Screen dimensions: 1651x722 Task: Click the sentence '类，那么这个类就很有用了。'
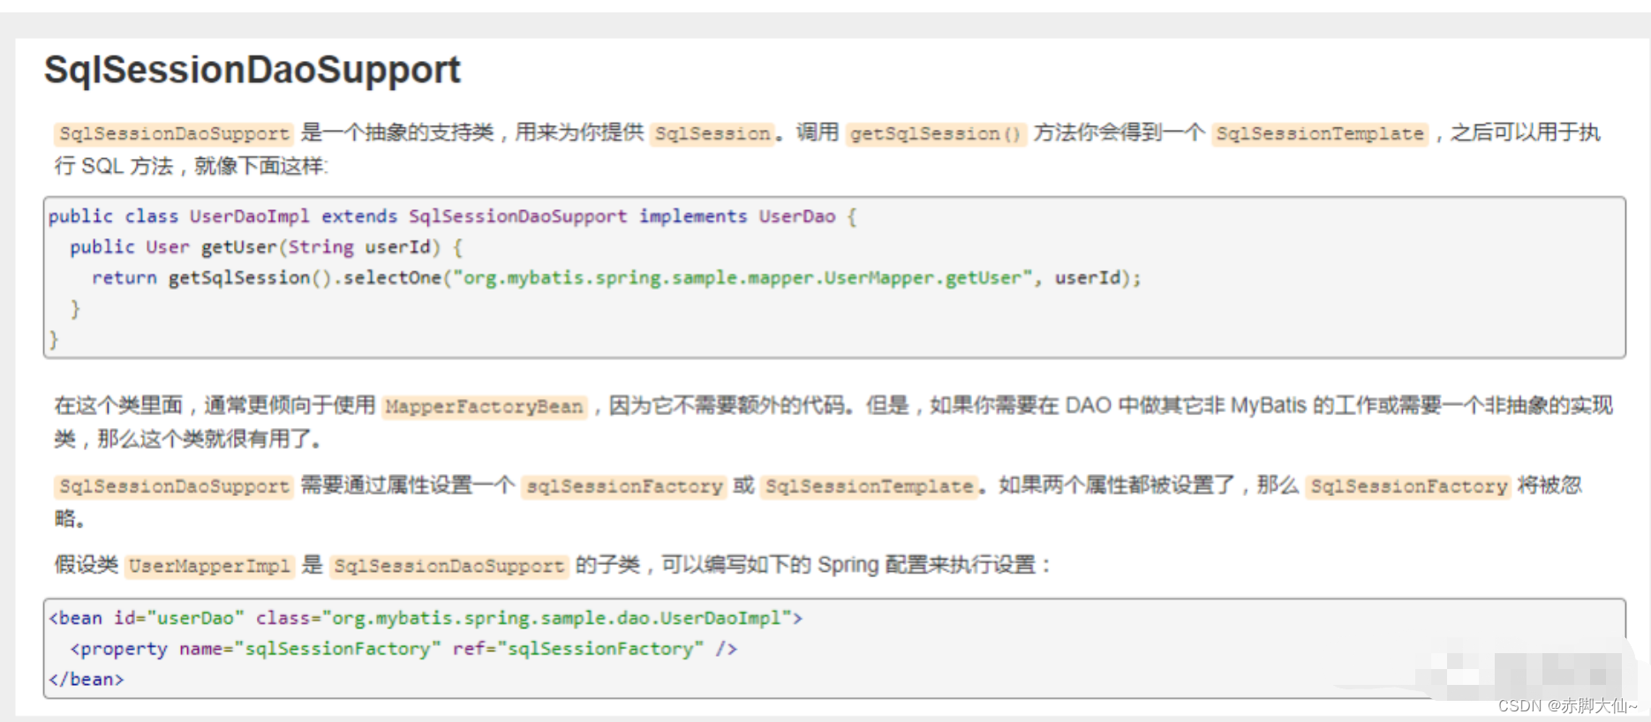tap(187, 439)
